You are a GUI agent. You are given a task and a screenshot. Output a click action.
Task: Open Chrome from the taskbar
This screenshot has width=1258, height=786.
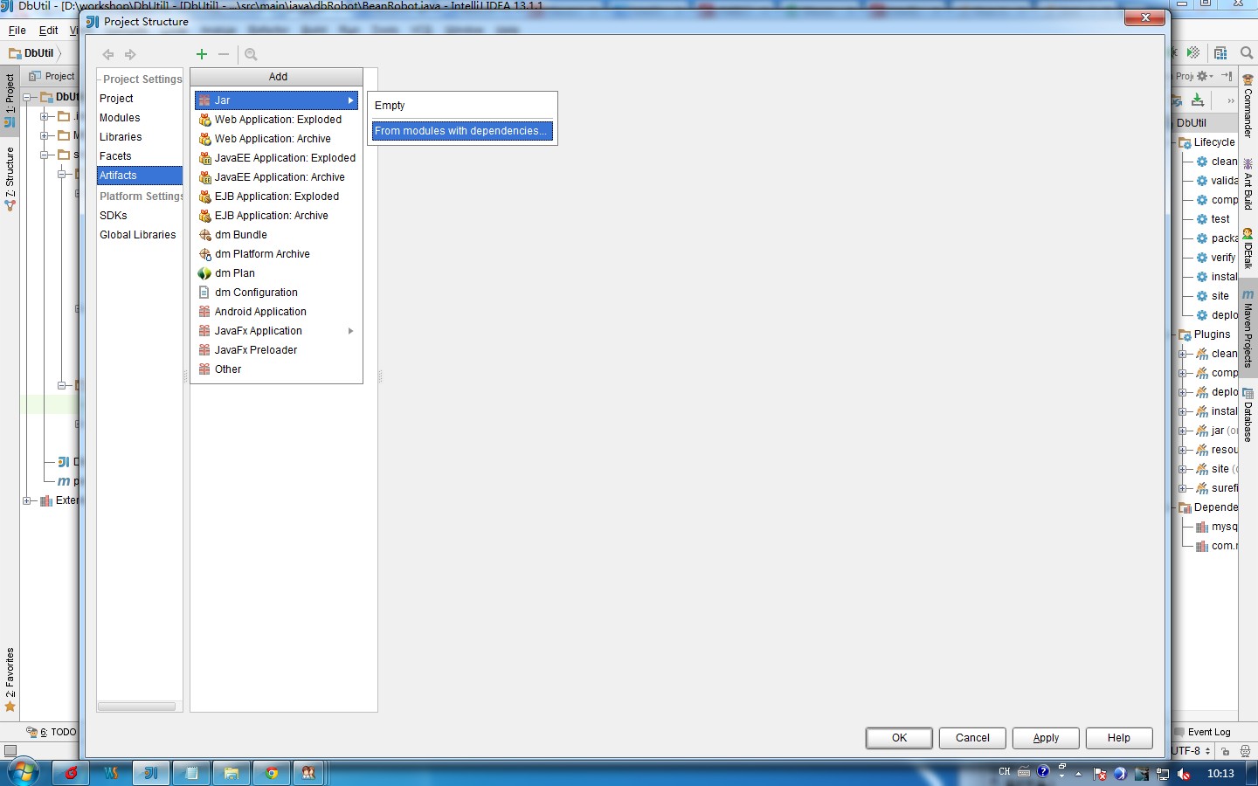272,773
